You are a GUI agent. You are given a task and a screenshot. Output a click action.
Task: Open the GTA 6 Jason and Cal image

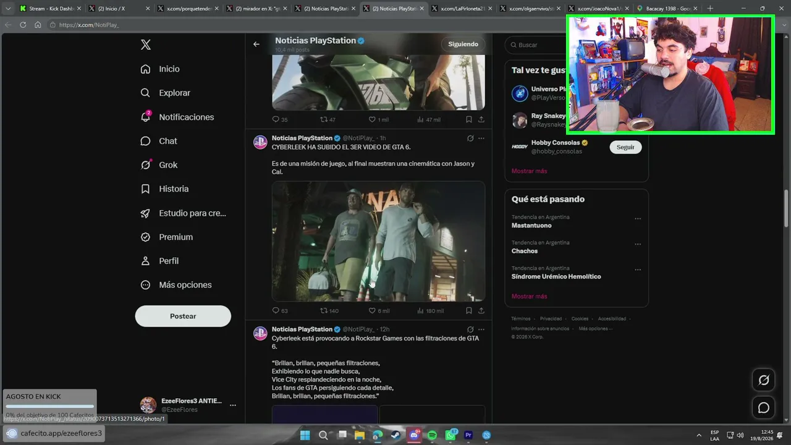tap(378, 241)
